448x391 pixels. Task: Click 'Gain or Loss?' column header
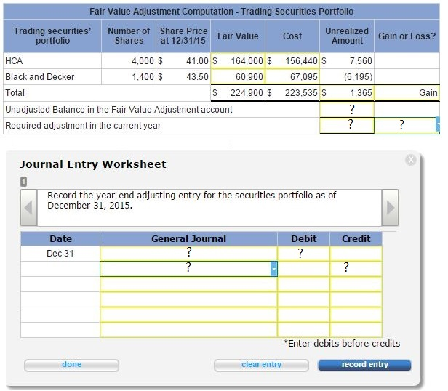tap(407, 36)
